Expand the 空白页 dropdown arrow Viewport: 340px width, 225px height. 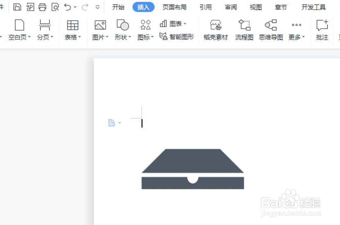[x=29, y=37]
